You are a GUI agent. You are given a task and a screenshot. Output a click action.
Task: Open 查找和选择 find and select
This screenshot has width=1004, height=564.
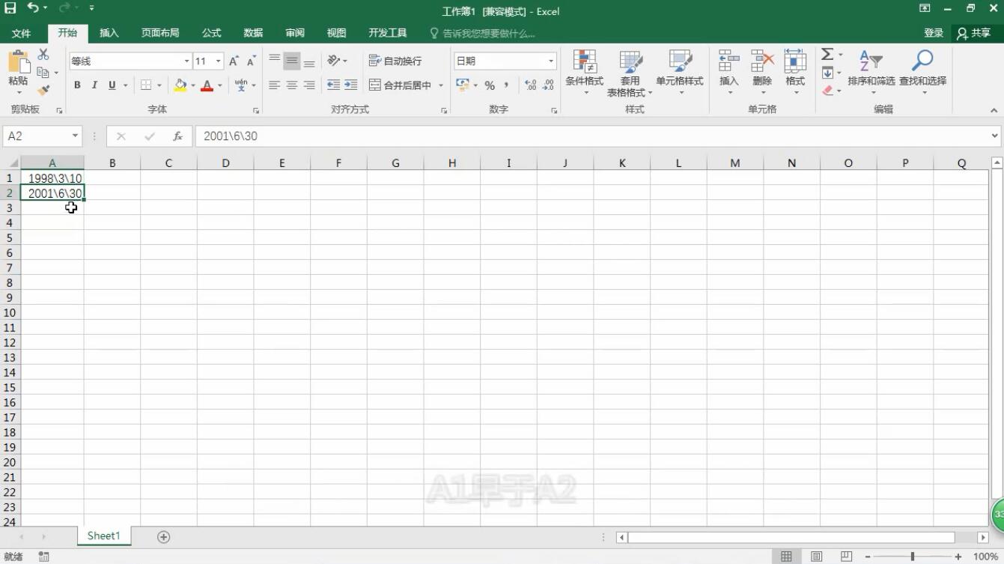click(922, 73)
